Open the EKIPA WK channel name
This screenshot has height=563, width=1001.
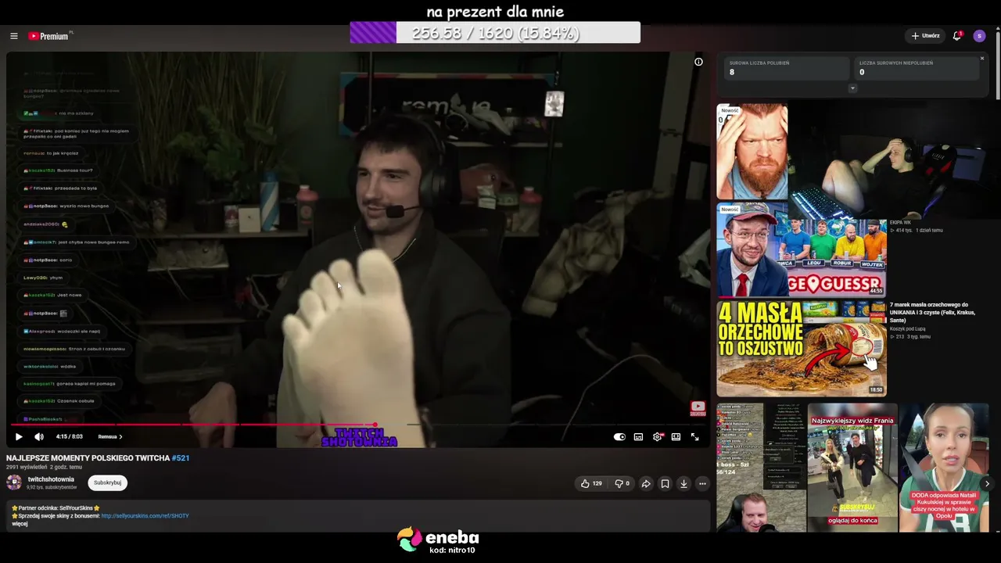[x=900, y=223]
